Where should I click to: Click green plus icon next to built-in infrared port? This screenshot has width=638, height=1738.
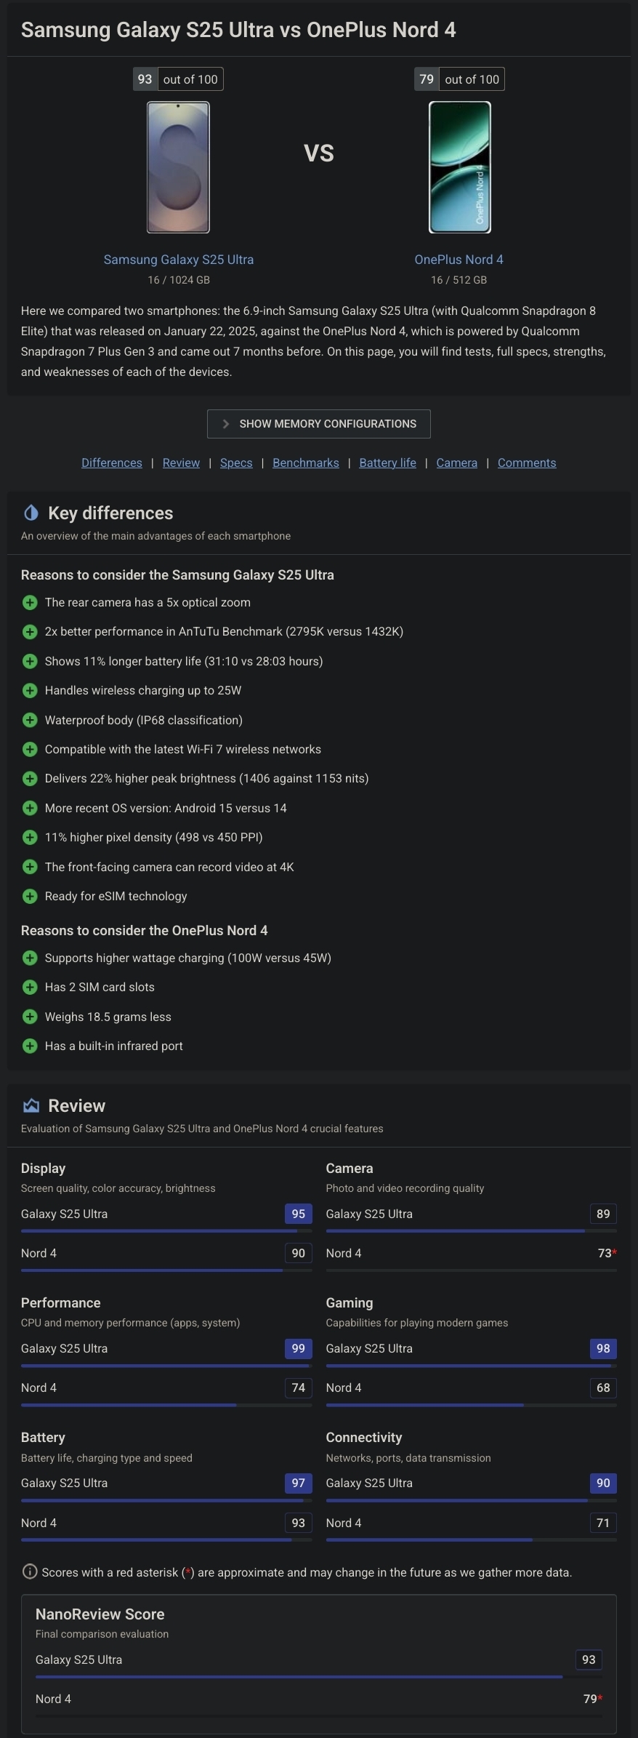click(x=30, y=1046)
